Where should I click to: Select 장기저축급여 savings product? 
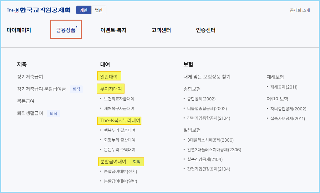point(30,77)
